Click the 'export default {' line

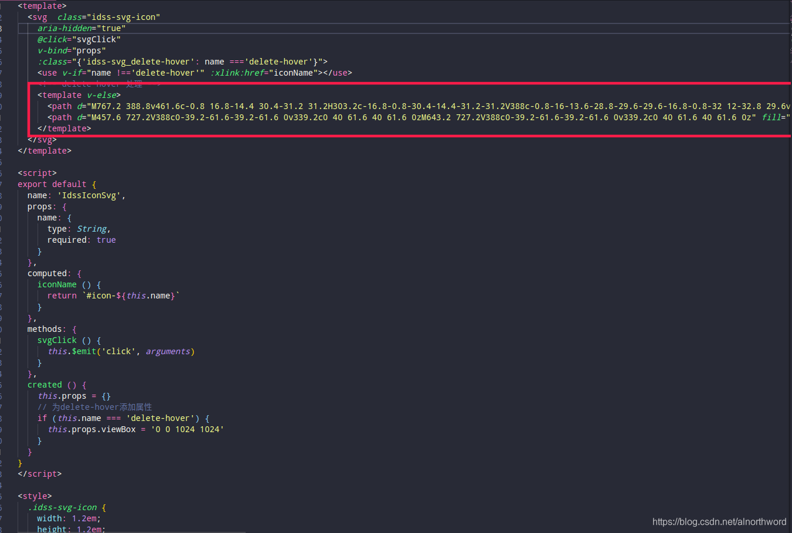[x=57, y=184]
